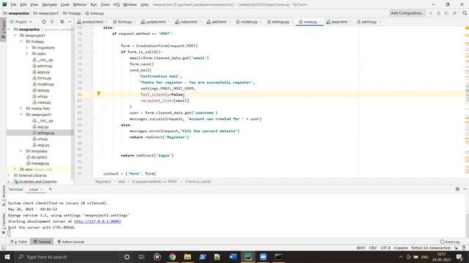Open Word from the taskbar
The height and width of the screenshot is (263, 469).
tap(233, 256)
